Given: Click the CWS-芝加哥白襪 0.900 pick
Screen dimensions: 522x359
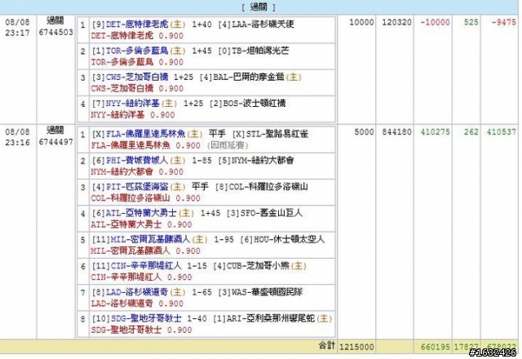Looking at the screenshot, I should click(137, 88).
